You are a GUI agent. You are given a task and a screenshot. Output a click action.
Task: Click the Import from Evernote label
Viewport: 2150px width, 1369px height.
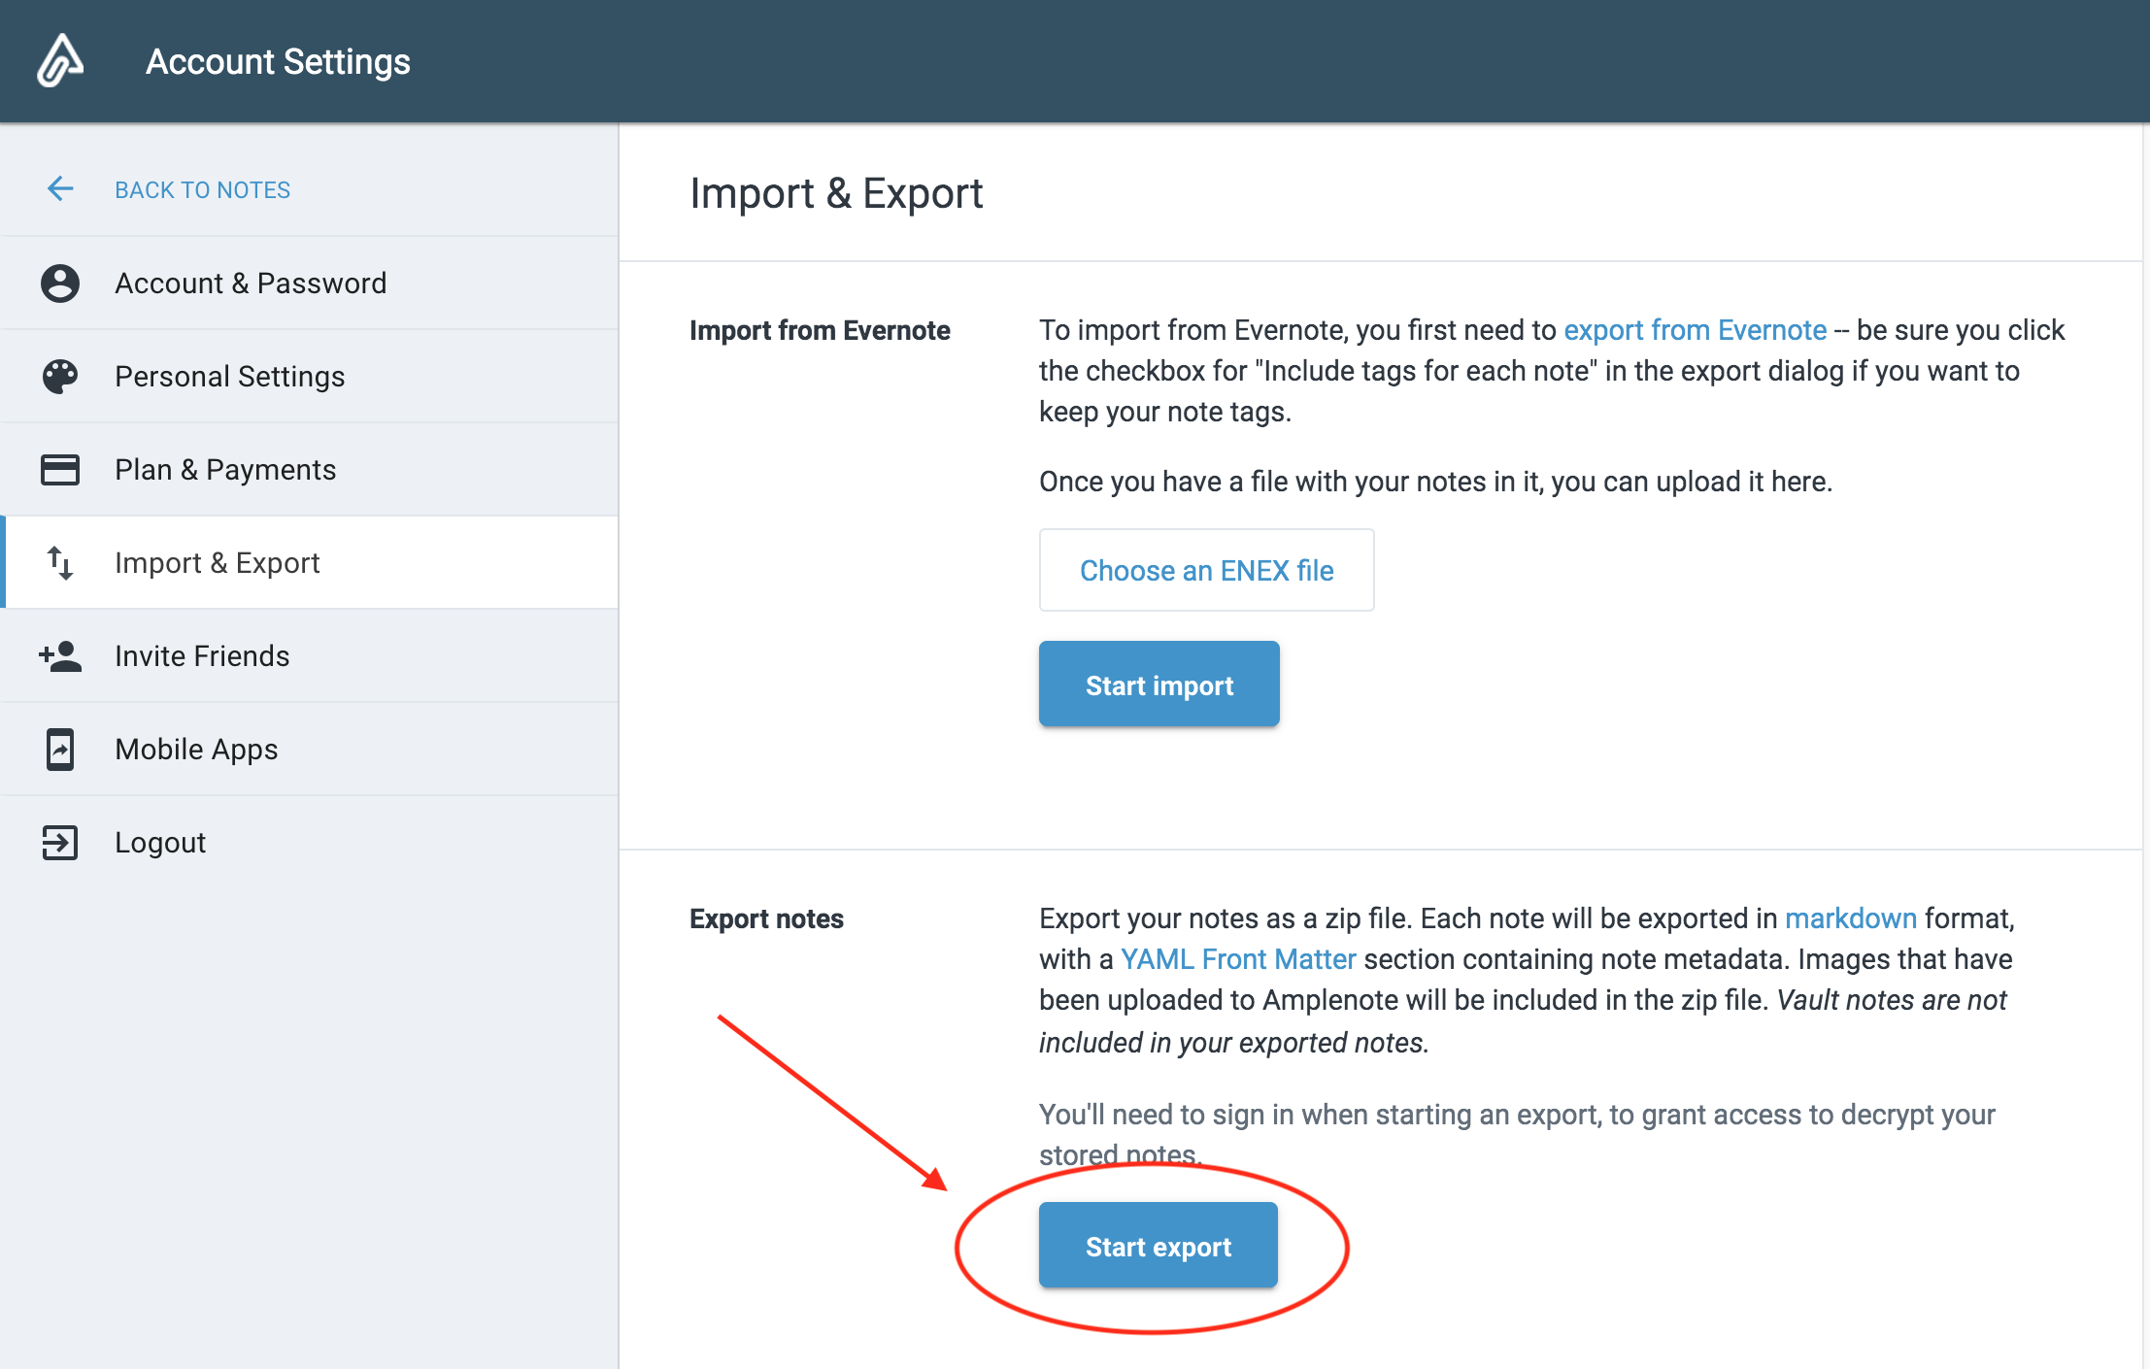[820, 330]
